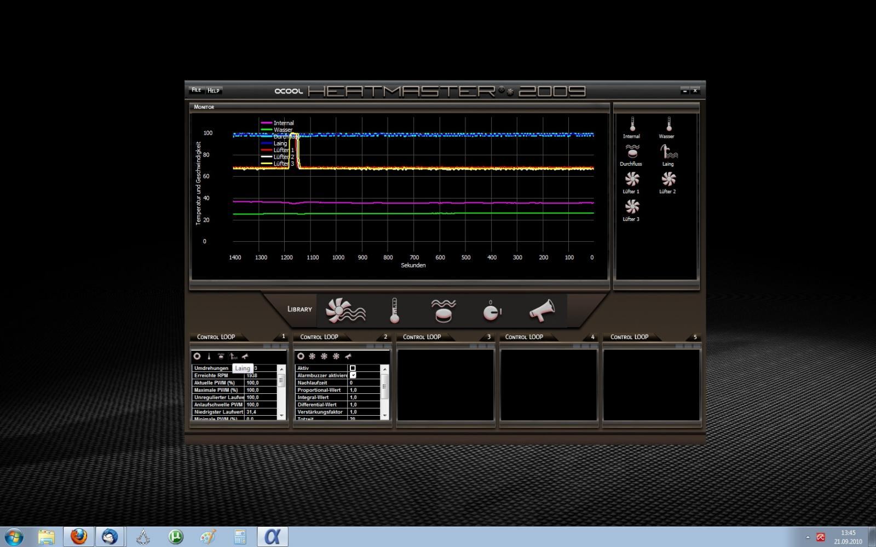Viewport: 876px width, 547px height.
Task: Select the Control Loop 3 header
Action: (x=446, y=337)
